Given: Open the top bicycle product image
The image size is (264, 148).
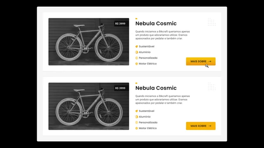Looking at the screenshot, I should click(x=89, y=42).
